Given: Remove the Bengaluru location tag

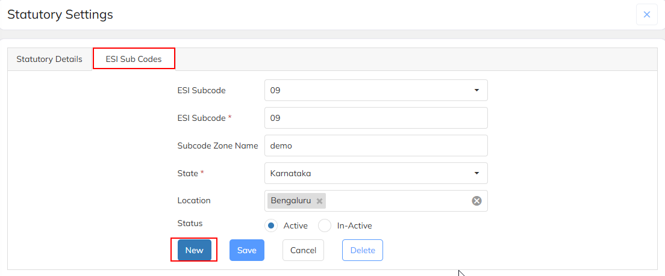Looking at the screenshot, I should point(319,201).
